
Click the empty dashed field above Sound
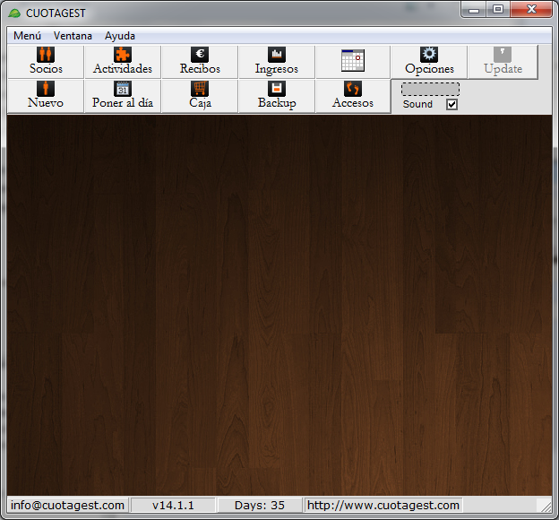(x=430, y=89)
